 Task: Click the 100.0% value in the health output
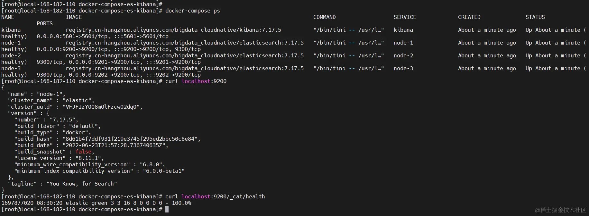[x=181, y=203]
